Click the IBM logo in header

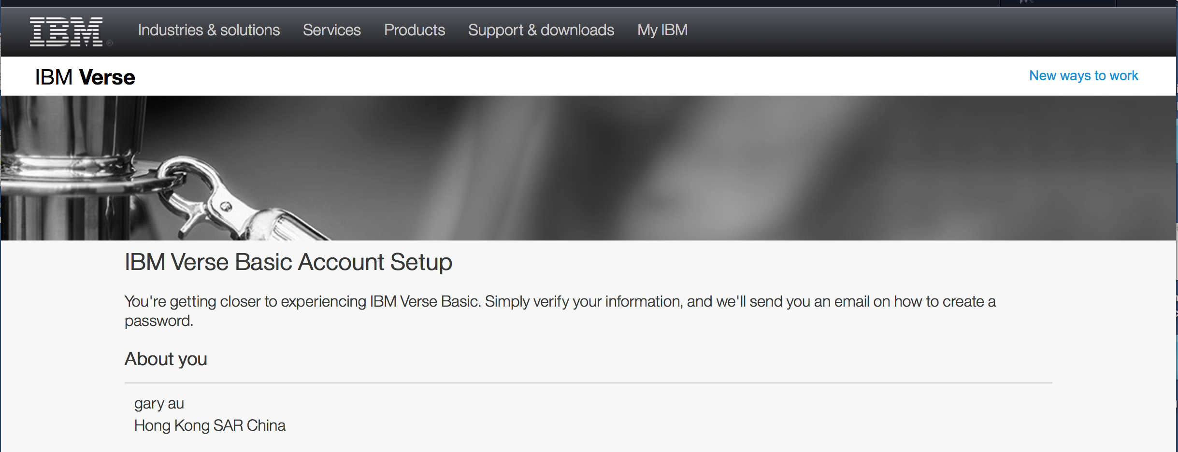click(66, 32)
